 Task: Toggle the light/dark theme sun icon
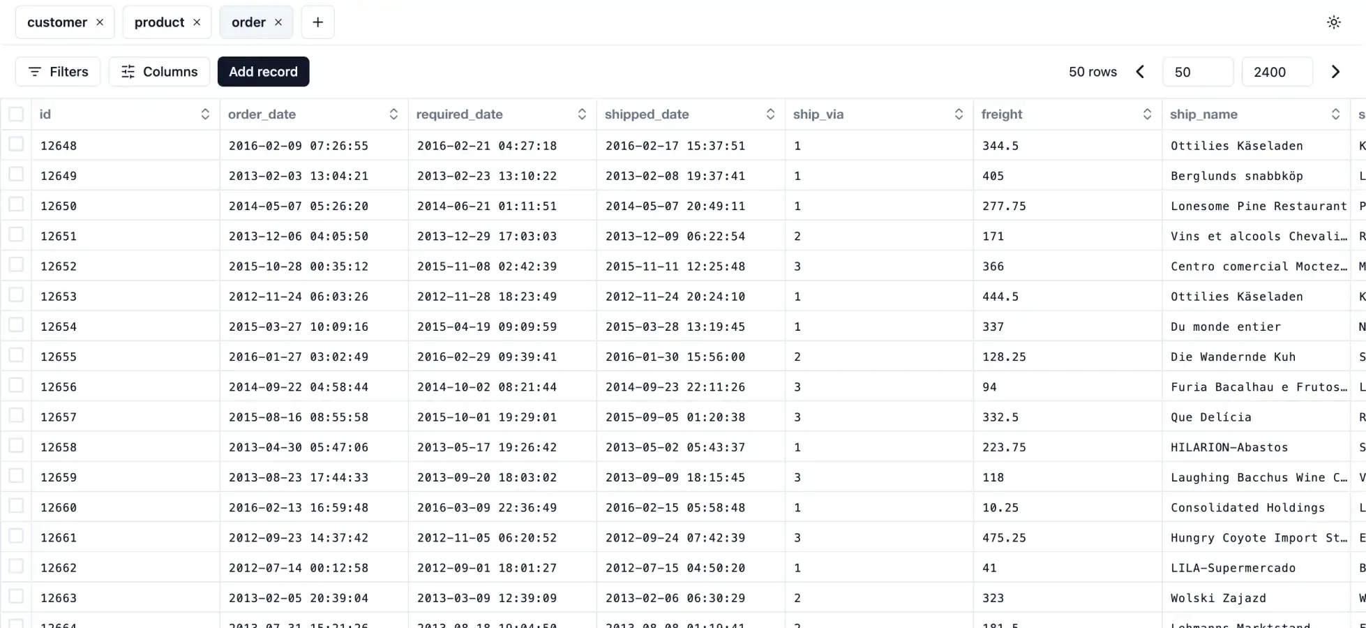[x=1333, y=22]
